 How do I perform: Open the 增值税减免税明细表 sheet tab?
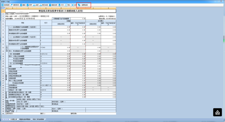(25, 119)
